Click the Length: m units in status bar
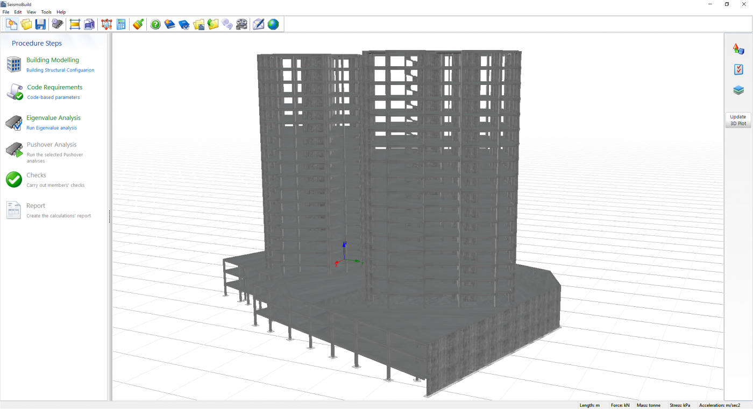This screenshot has height=409, width=753. coord(589,405)
